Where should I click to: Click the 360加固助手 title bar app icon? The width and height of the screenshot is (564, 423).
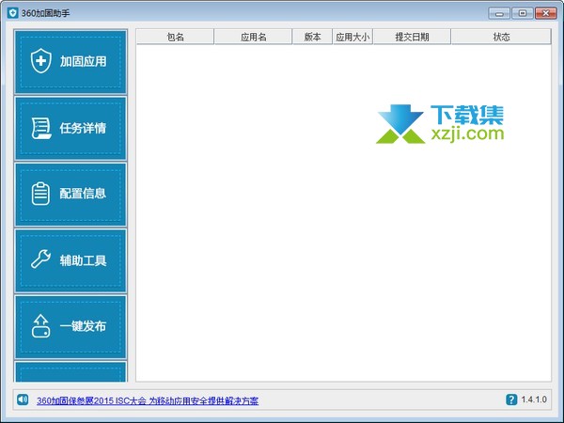(x=12, y=13)
